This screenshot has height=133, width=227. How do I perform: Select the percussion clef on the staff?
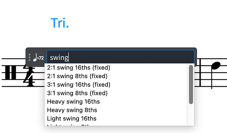[11, 73]
